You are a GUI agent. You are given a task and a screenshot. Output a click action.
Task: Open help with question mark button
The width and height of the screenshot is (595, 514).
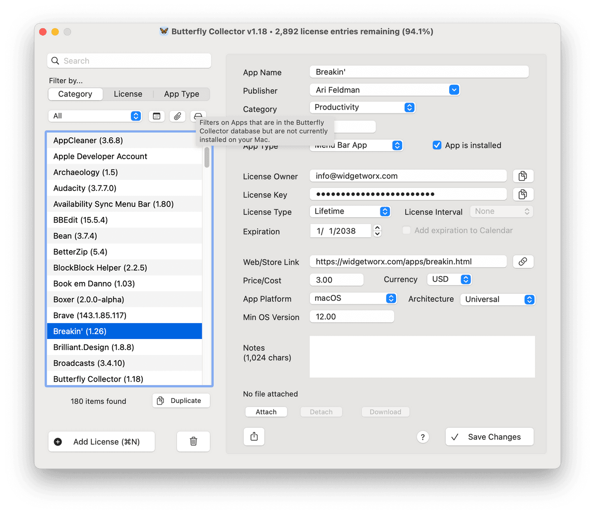[422, 437]
